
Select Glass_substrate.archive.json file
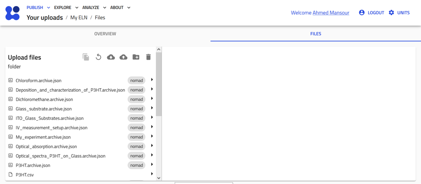(44, 109)
